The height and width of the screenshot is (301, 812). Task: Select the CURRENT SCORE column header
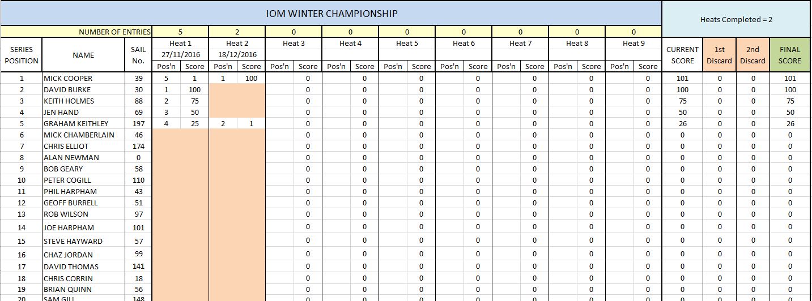682,55
